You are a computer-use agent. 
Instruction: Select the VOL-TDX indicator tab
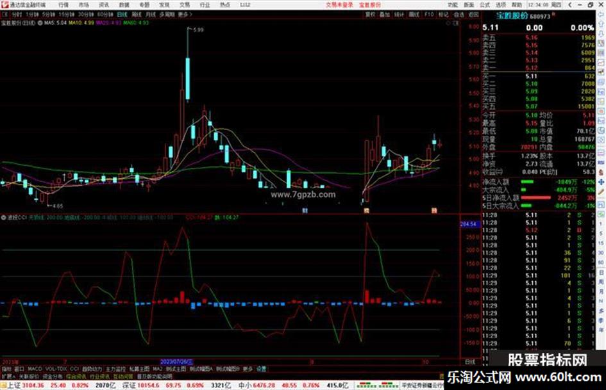(x=56, y=369)
